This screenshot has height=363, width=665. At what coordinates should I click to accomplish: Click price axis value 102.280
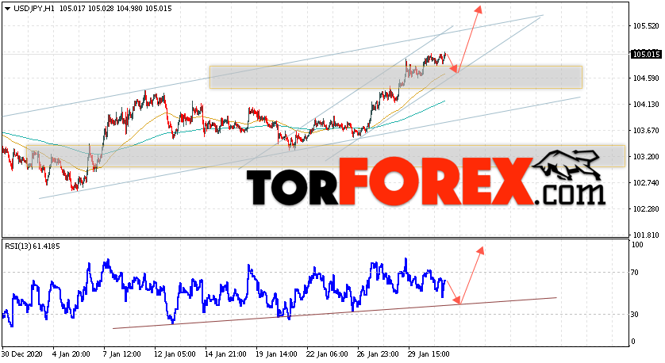click(x=645, y=209)
